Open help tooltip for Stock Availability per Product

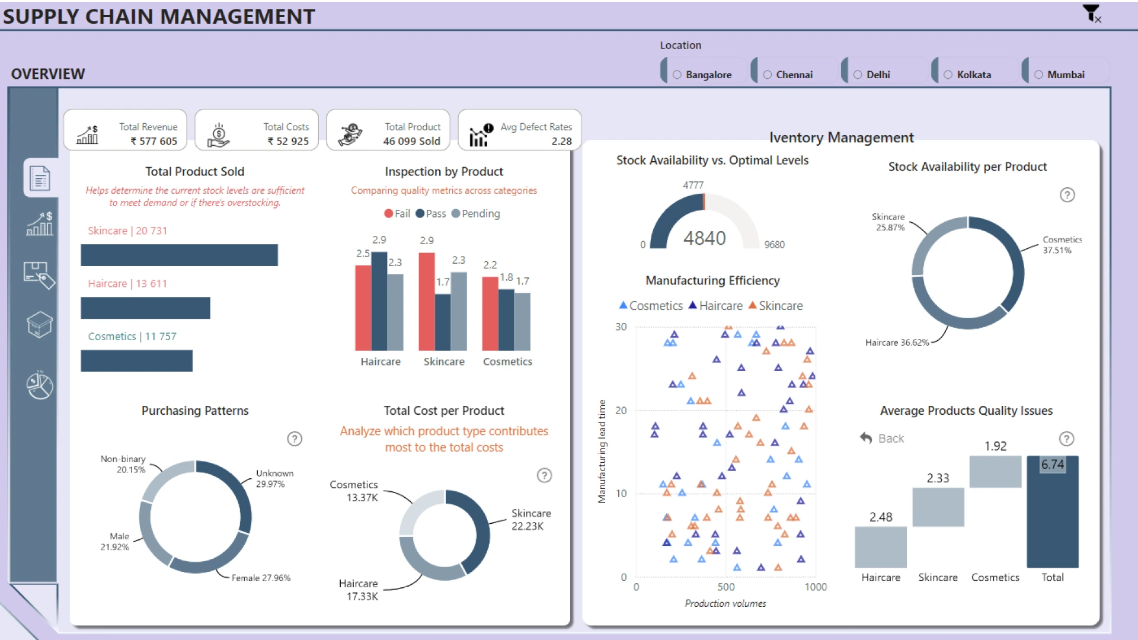[1067, 195]
